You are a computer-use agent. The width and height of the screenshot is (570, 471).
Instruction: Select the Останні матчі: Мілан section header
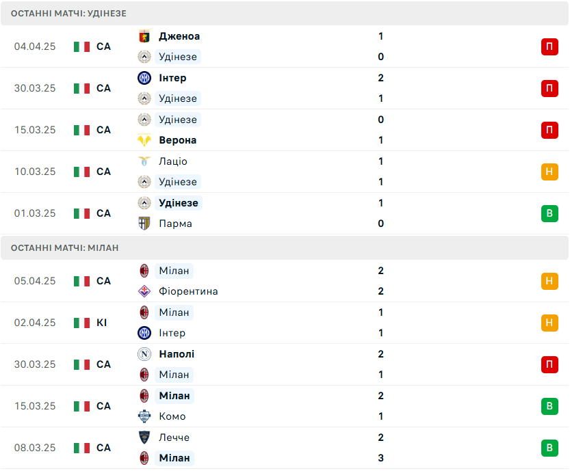tap(285, 247)
